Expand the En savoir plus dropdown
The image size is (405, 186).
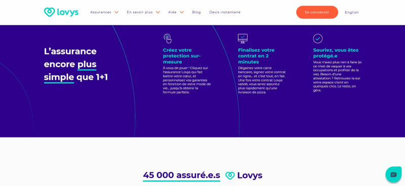[x=143, y=12]
